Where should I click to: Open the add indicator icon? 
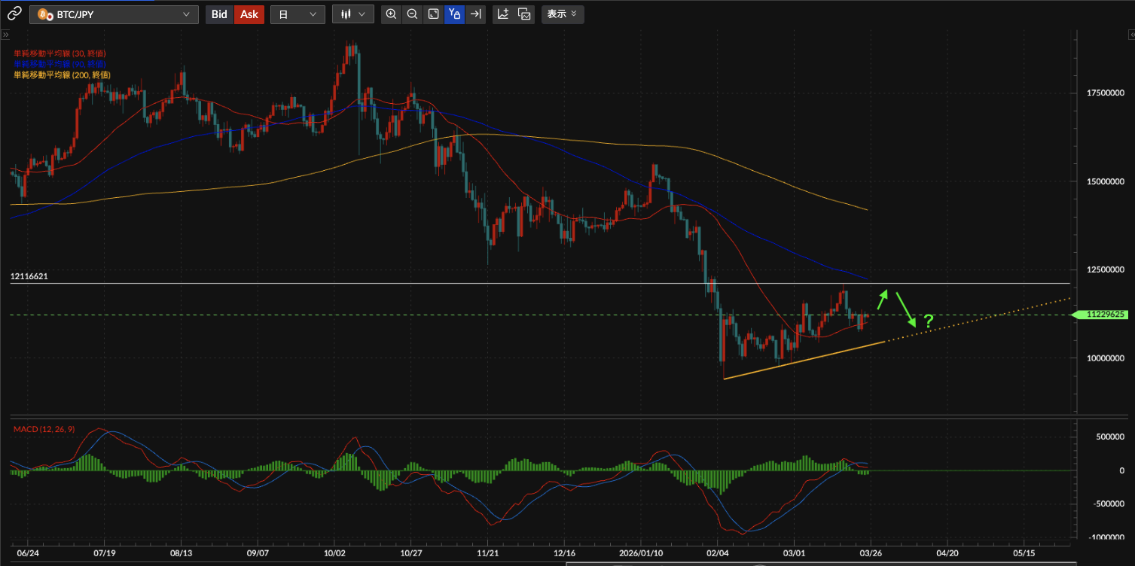tap(503, 14)
